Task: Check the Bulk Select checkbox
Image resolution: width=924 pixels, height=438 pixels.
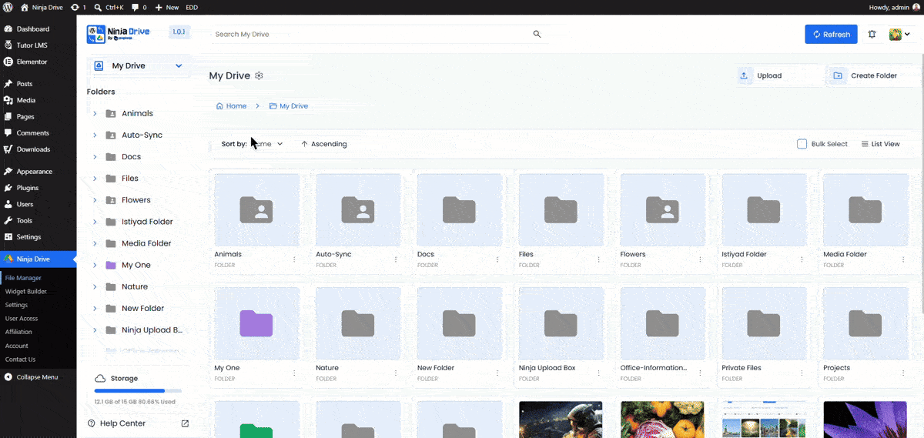Action: (802, 144)
